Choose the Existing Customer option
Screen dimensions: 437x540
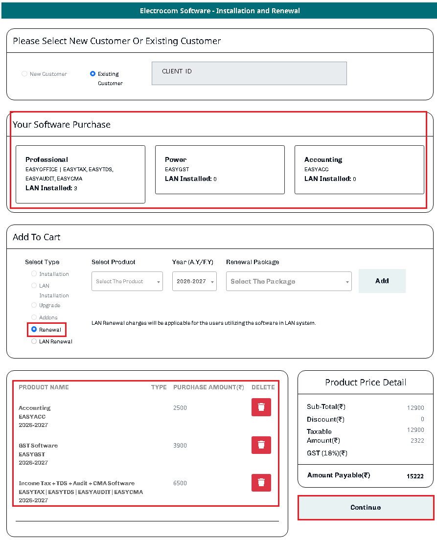[x=92, y=74]
